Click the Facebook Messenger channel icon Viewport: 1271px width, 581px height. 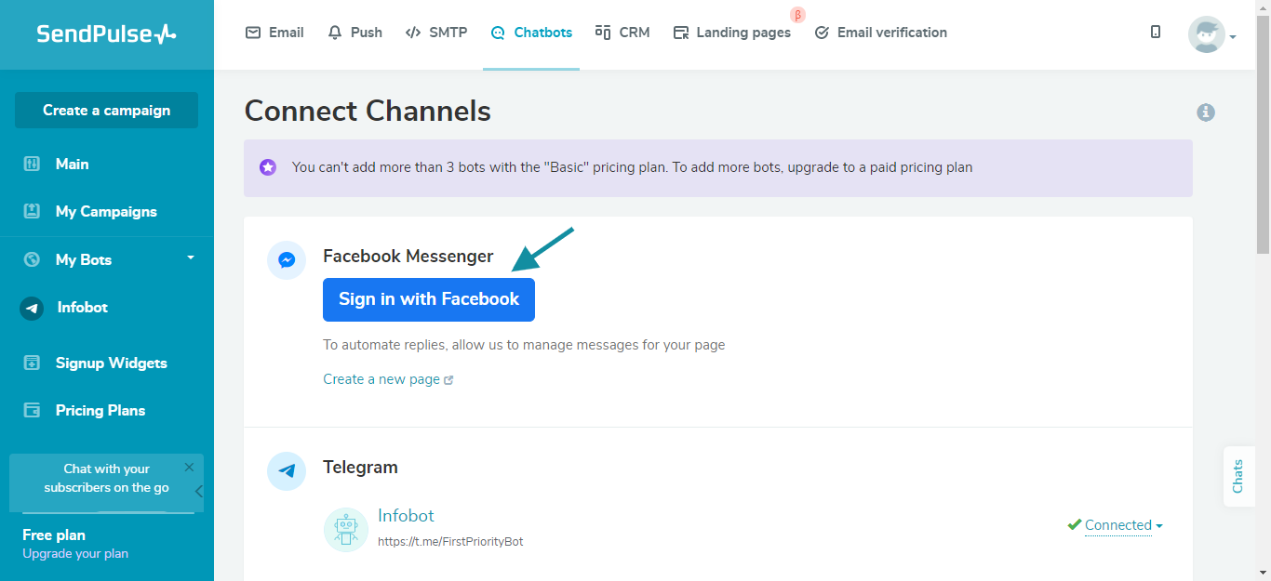287,260
